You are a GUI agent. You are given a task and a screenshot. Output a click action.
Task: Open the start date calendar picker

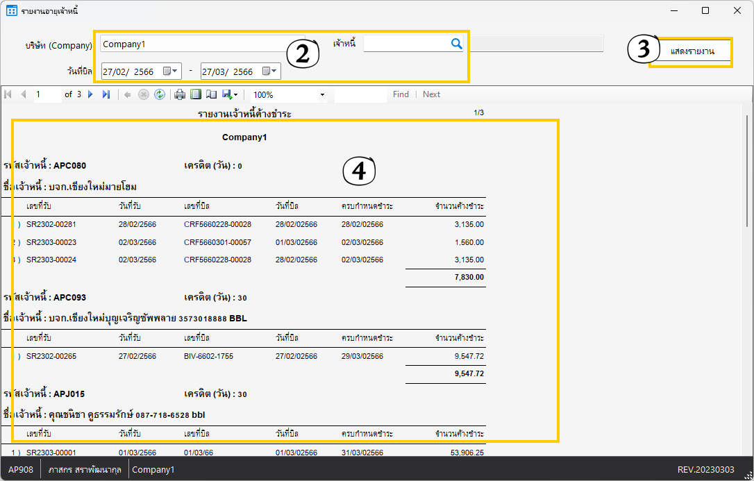[171, 71]
